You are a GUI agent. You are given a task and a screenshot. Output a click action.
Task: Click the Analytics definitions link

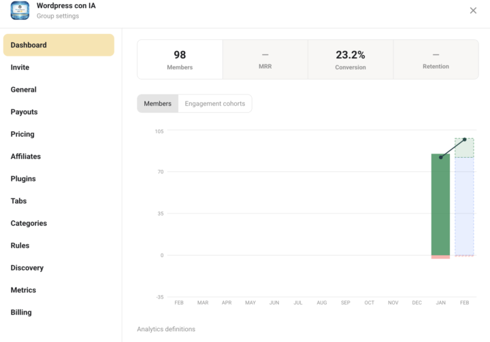click(x=165, y=329)
